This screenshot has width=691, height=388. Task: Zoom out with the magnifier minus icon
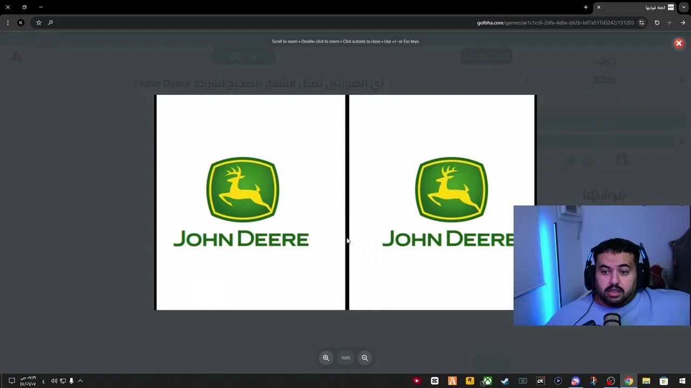tap(365, 358)
